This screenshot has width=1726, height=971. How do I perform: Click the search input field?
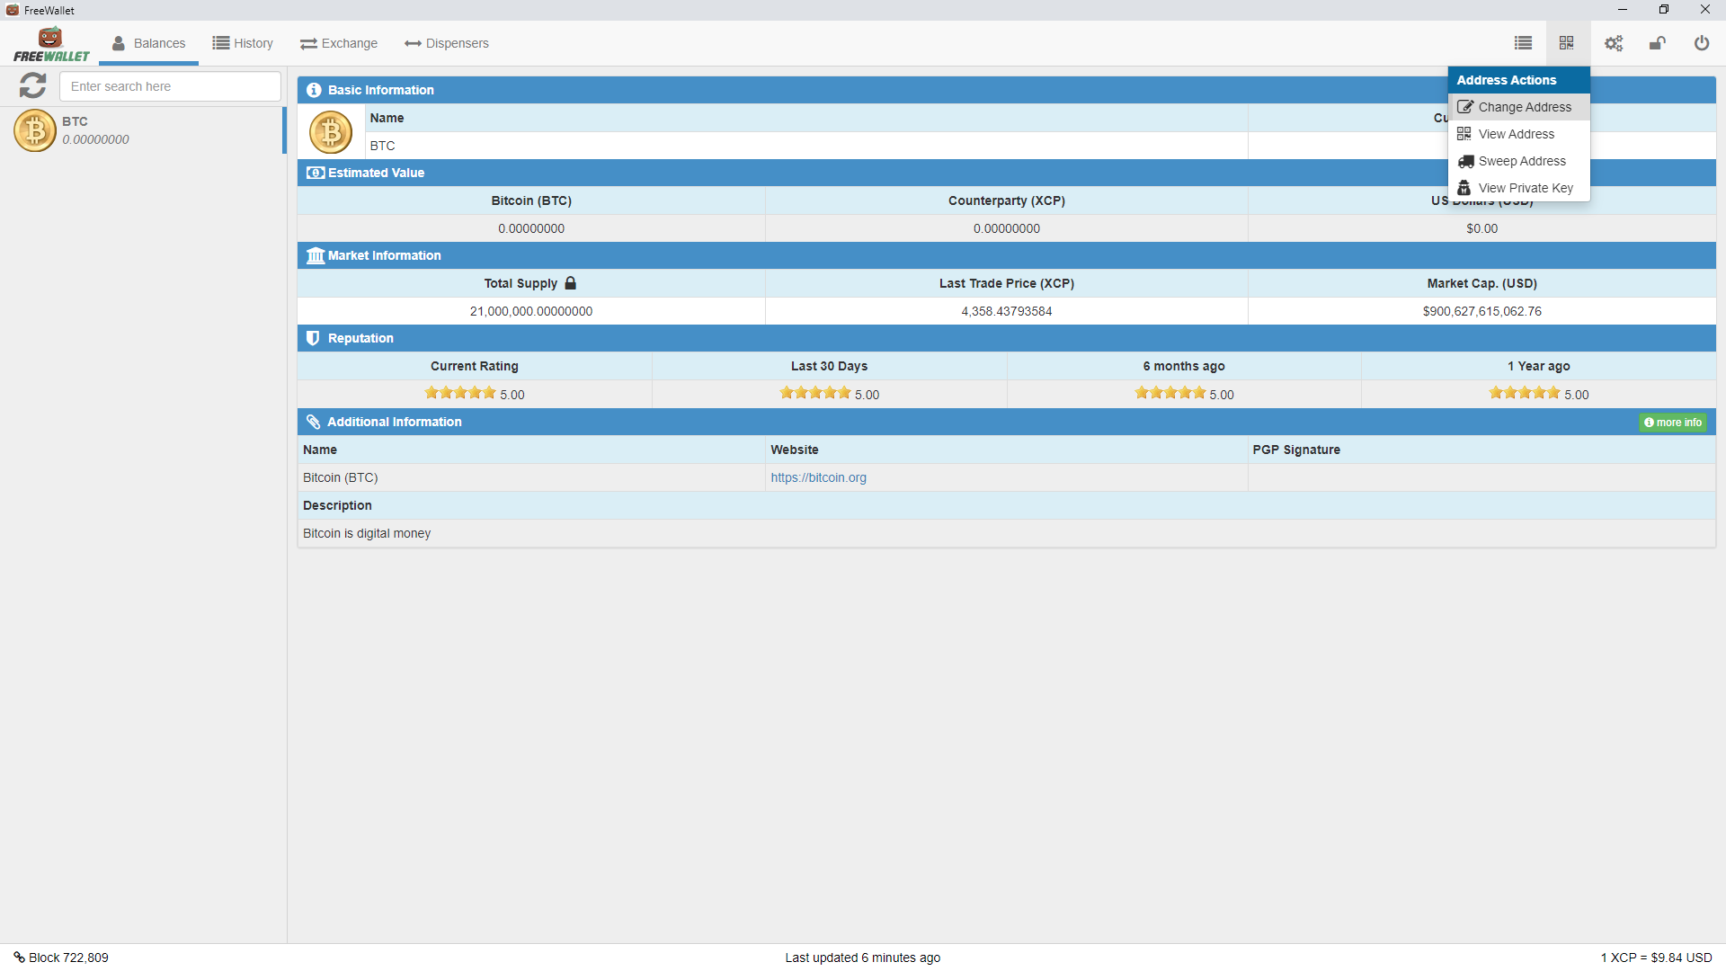coord(170,86)
